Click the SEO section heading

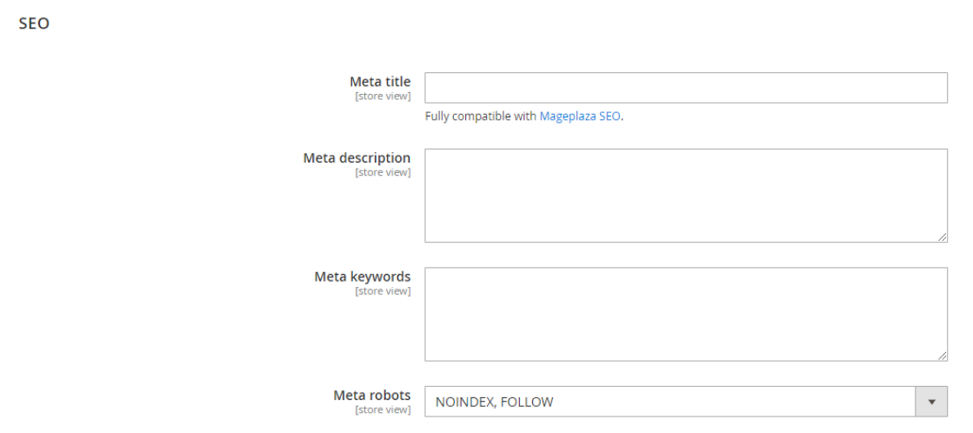click(34, 24)
